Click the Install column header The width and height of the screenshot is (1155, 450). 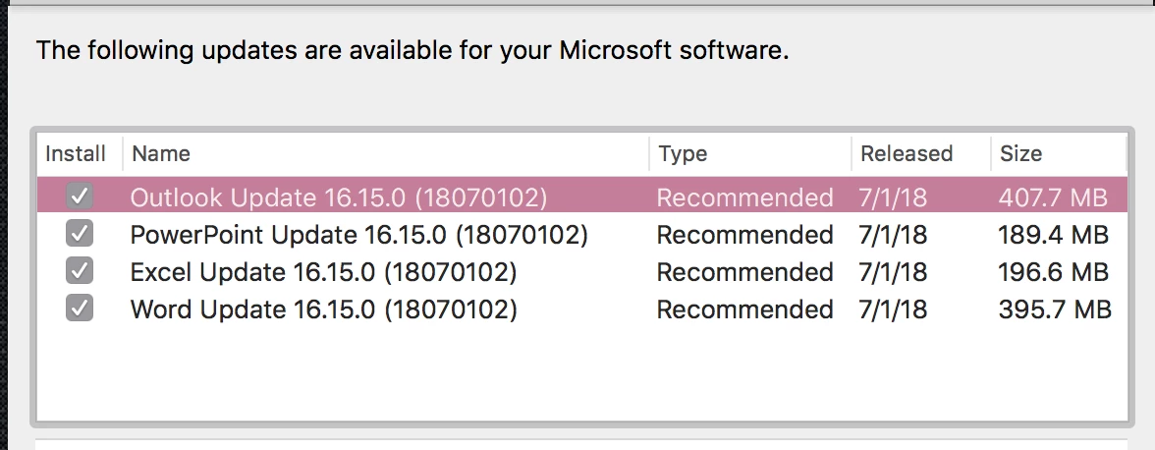(x=76, y=153)
